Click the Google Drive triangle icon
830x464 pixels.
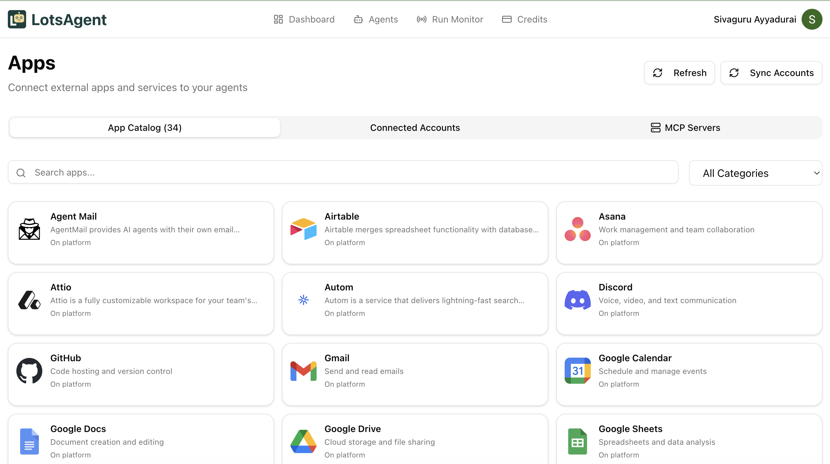tap(303, 441)
